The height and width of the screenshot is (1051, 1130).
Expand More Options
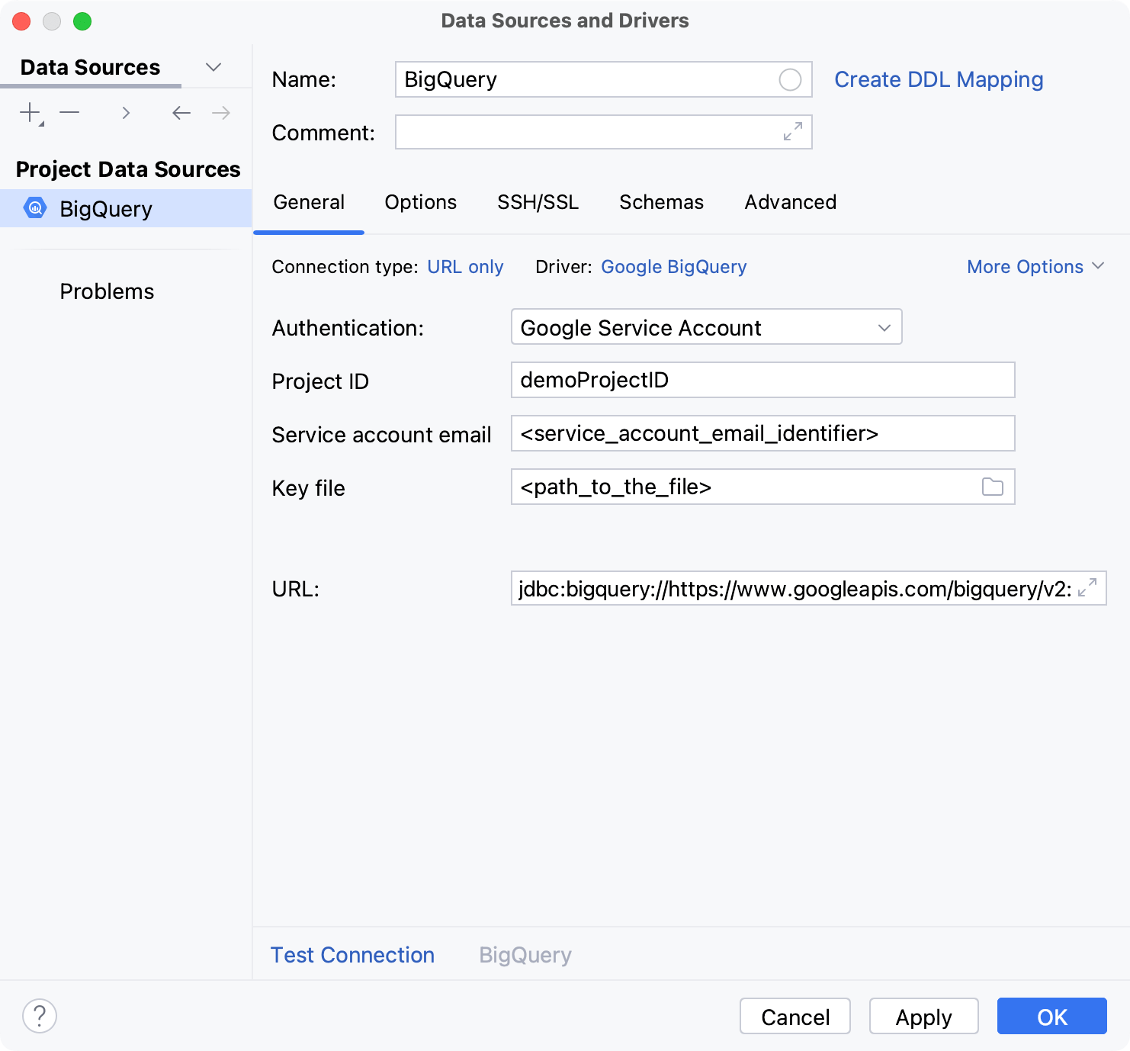[1034, 266]
